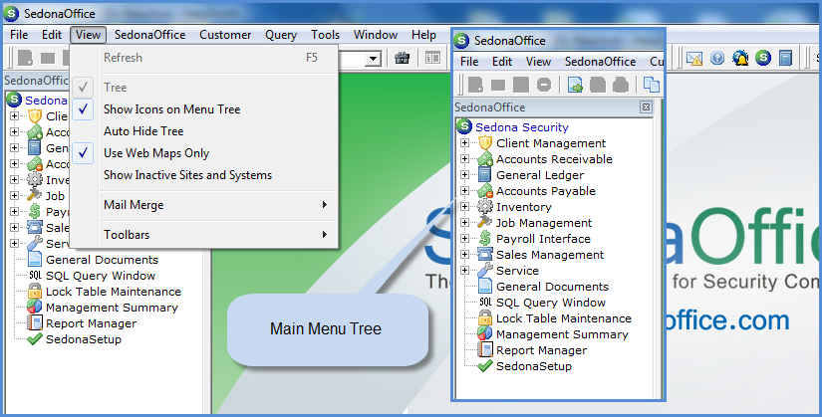822x417 pixels.
Task: Click the round minus icon in inset toolbar
Action: point(544,85)
